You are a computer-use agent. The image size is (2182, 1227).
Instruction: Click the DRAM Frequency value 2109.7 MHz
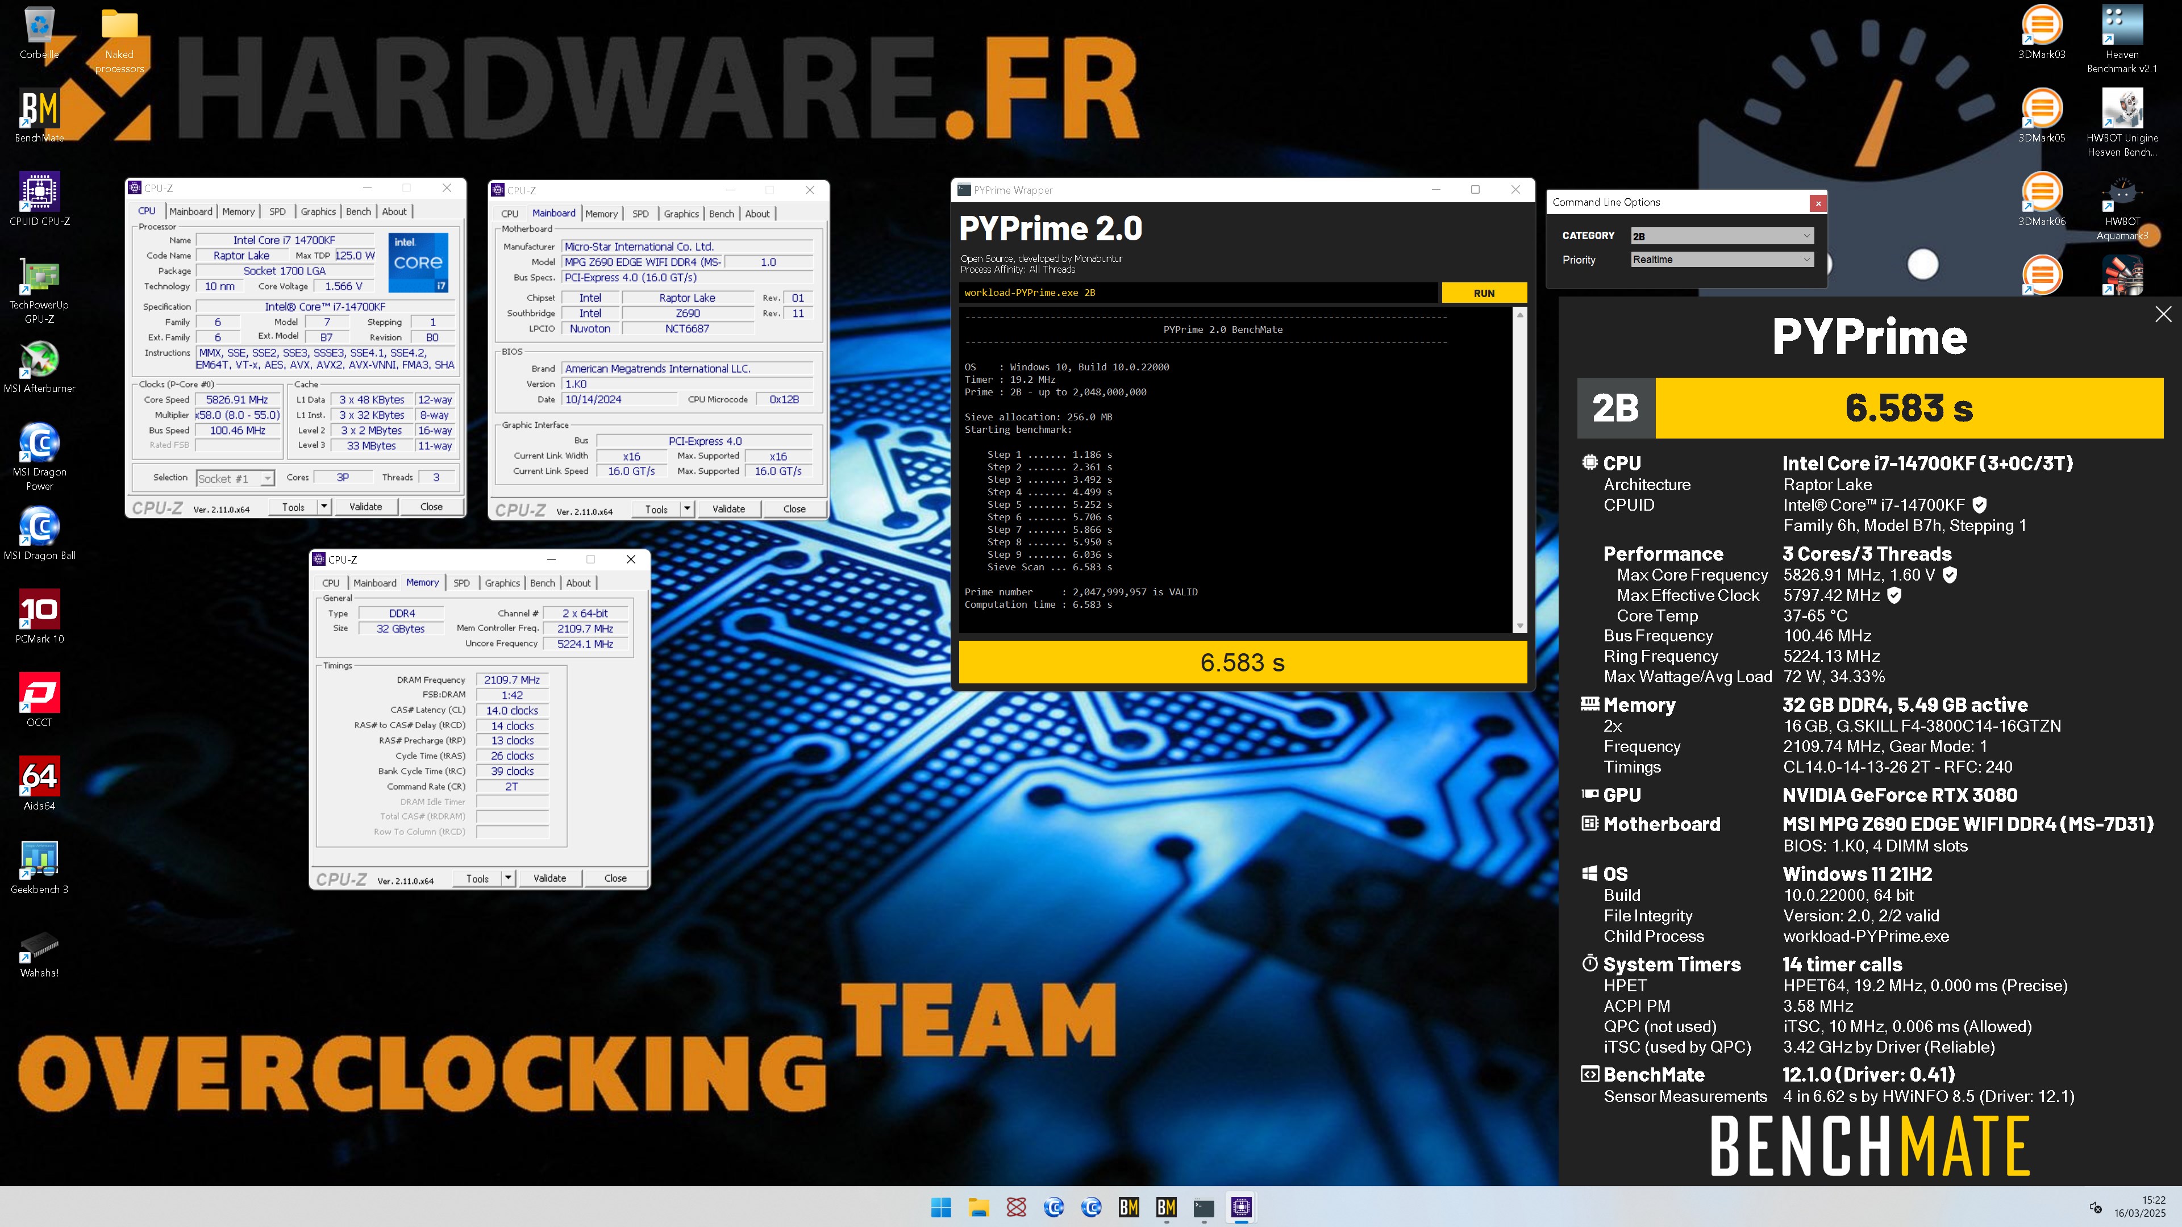click(x=511, y=680)
